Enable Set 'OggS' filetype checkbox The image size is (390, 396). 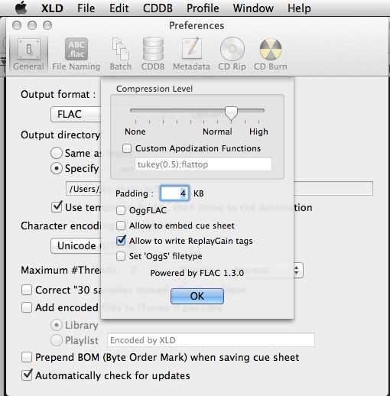[121, 256]
